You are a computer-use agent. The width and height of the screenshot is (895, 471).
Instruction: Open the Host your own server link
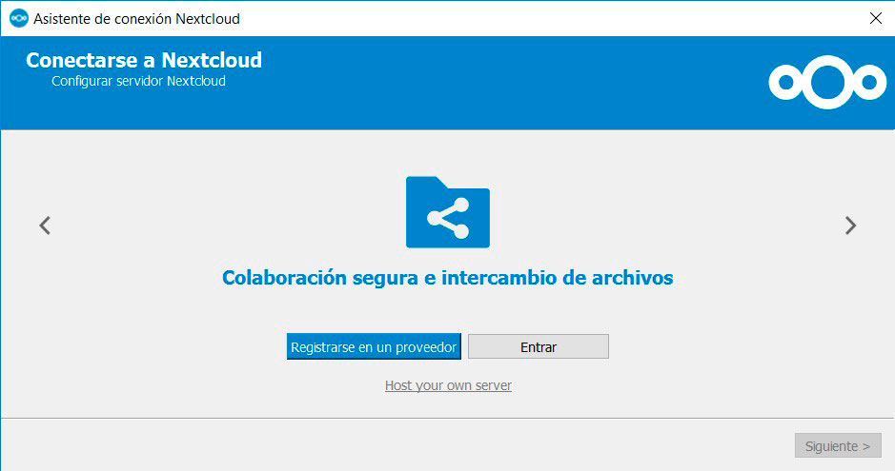coord(448,385)
